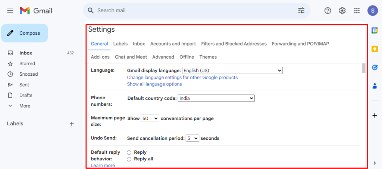This screenshot has height=169, width=382.
Task: Switch to the General tab
Action: pos(99,44)
